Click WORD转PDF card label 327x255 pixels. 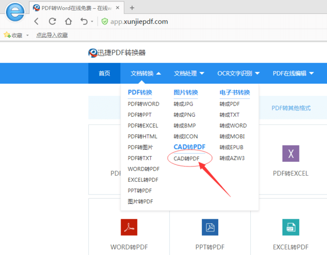[x=129, y=247]
